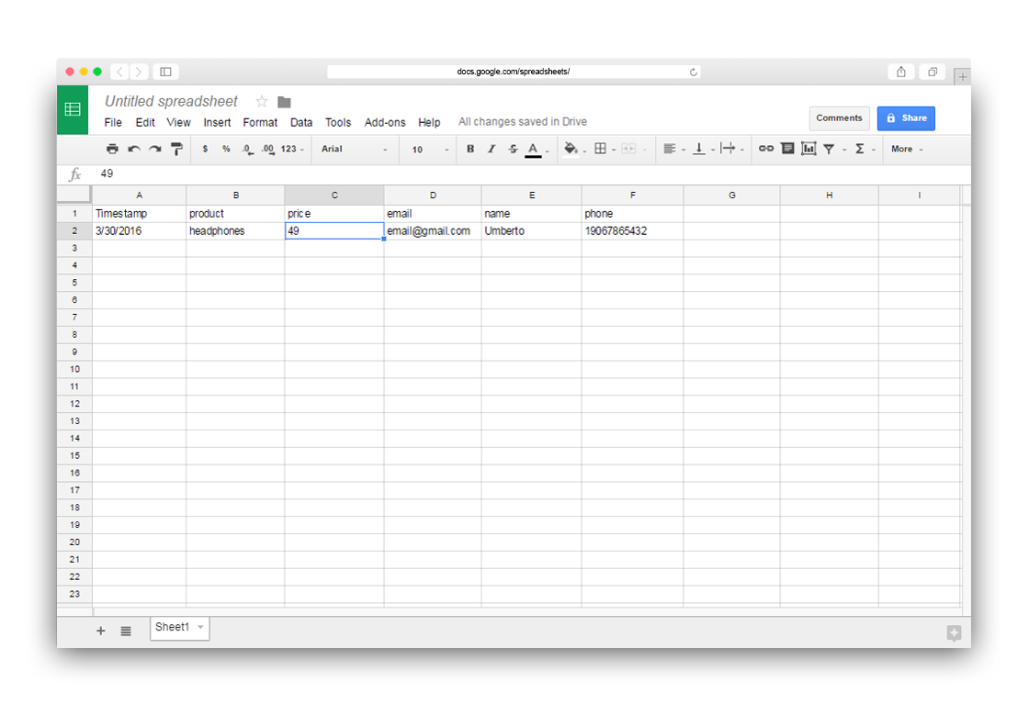
Task: Click the Filter funnel icon
Action: pos(829,150)
